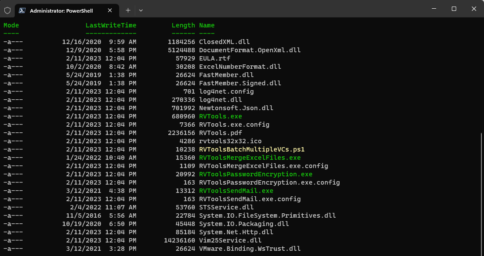Click System.Net.Http.dll file name
This screenshot has height=256, width=484.
tap(236, 232)
